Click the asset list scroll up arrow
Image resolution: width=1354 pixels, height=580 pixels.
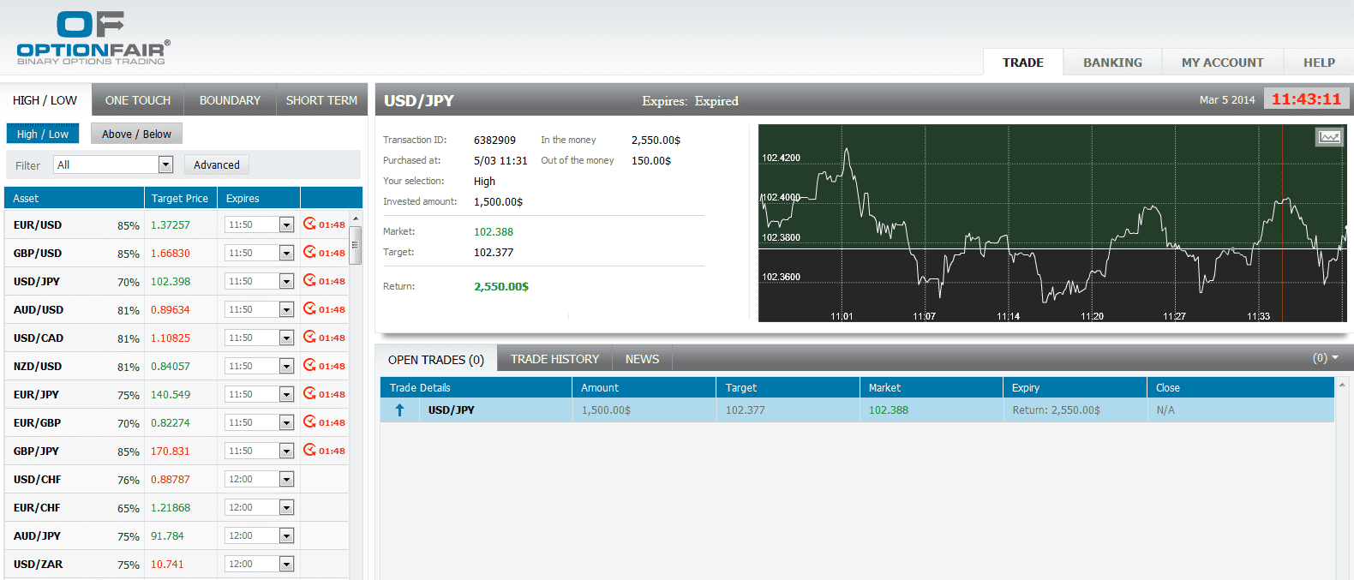pos(356,219)
